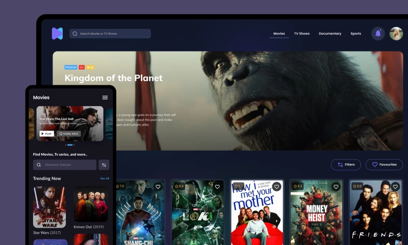Viewport: 408px width, 245px height.
Task: Click the mobile filter settings icon button
Action: (x=104, y=165)
